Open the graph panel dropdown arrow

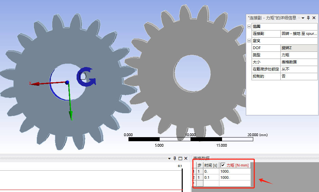[x=170, y=158]
